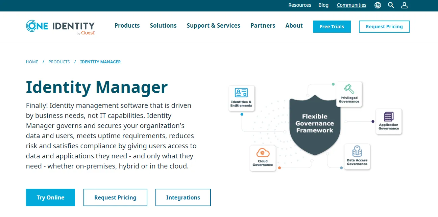Open Support & Services menu
The width and height of the screenshot is (438, 217).
click(x=214, y=26)
